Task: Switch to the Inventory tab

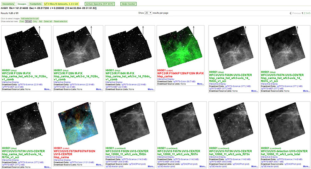Action: point(8,3)
